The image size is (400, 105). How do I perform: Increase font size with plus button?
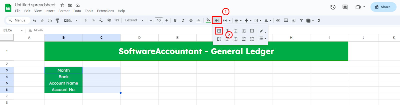(x=166, y=20)
